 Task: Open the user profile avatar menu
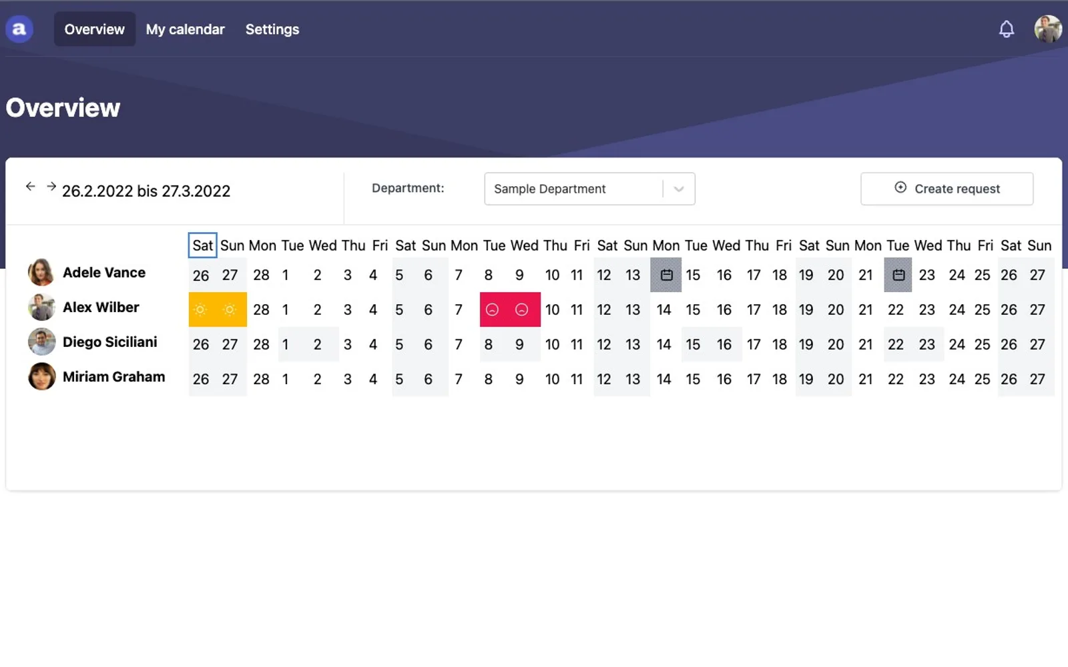click(x=1048, y=29)
